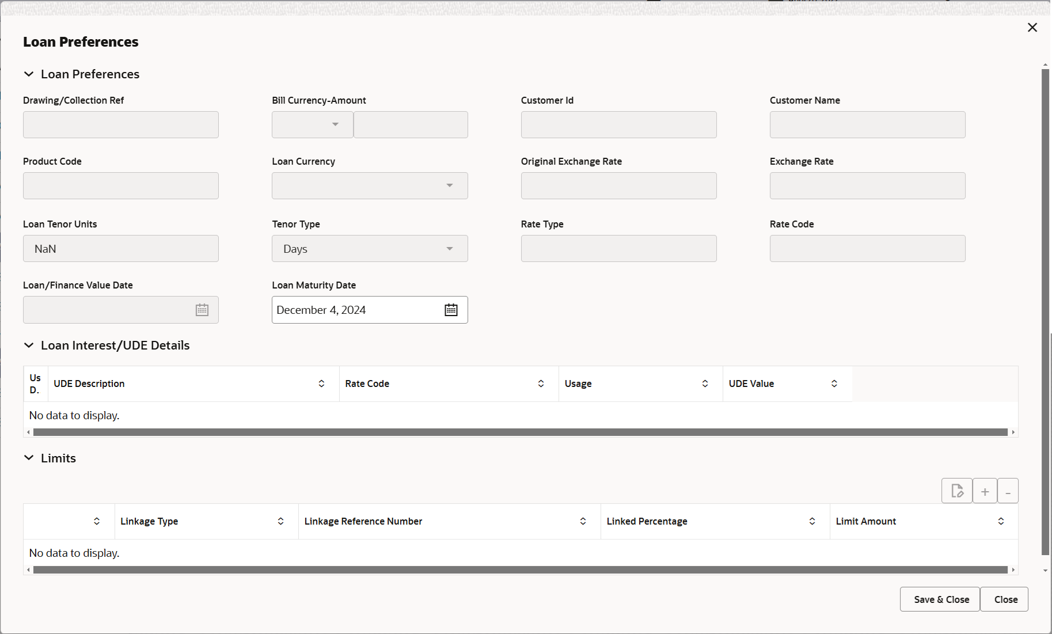Screen dimensions: 1052x634
Task: Click the Bill amount input field
Action: 411,124
